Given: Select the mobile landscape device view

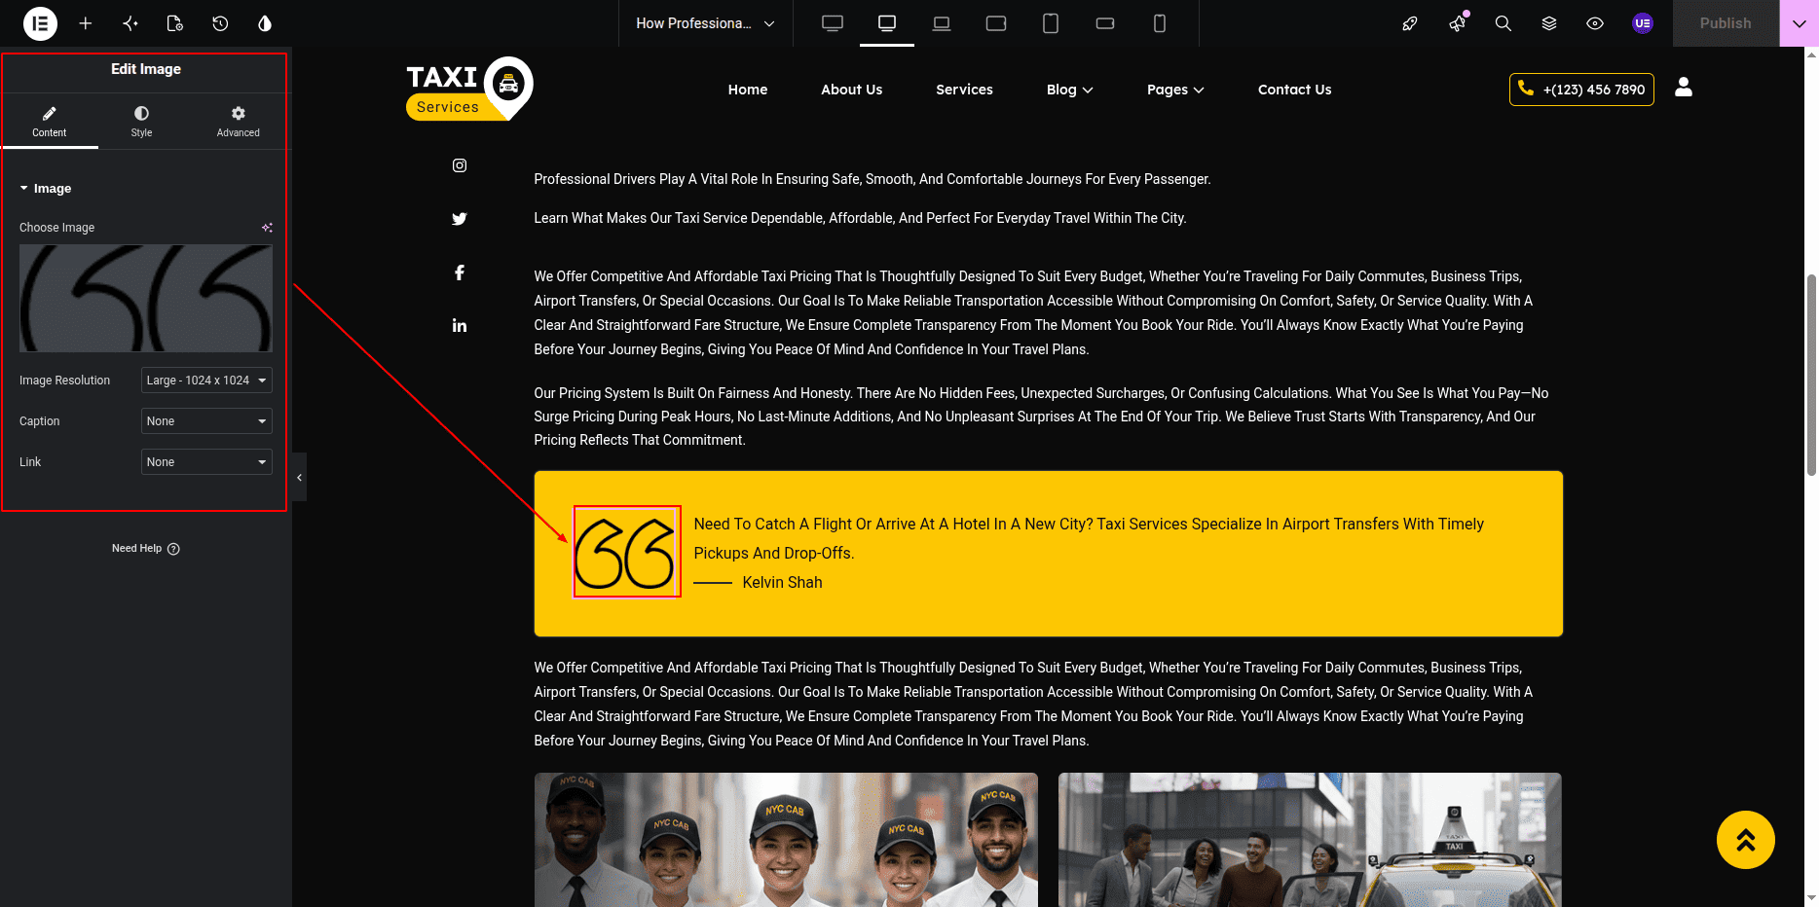Looking at the screenshot, I should (x=1105, y=23).
